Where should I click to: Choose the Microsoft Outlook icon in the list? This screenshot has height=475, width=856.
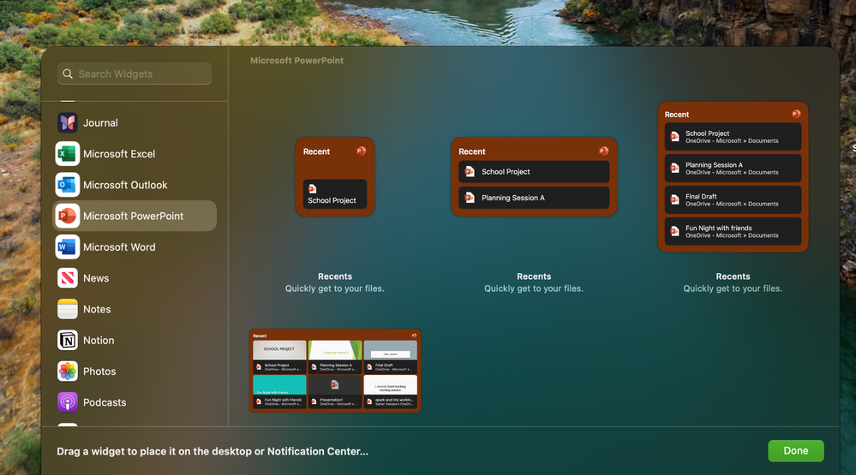(68, 185)
